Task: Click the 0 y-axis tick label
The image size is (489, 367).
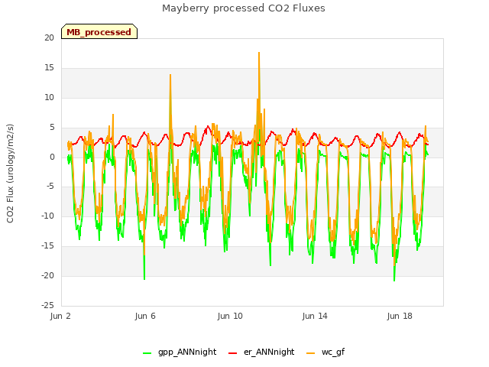Action: tap(52, 158)
